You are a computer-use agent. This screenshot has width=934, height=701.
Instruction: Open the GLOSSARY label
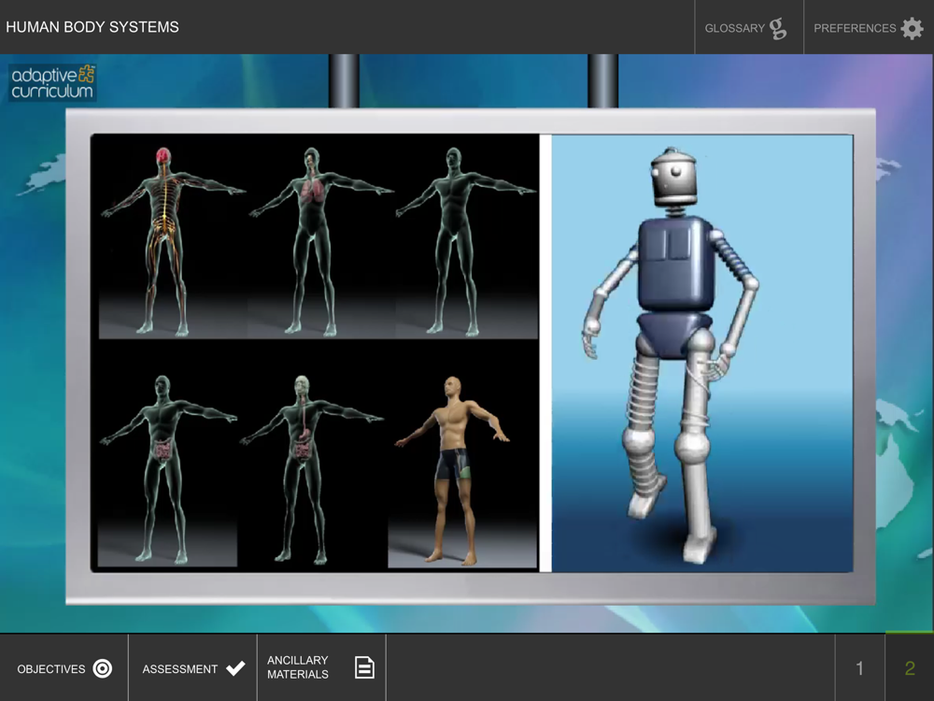click(x=734, y=28)
